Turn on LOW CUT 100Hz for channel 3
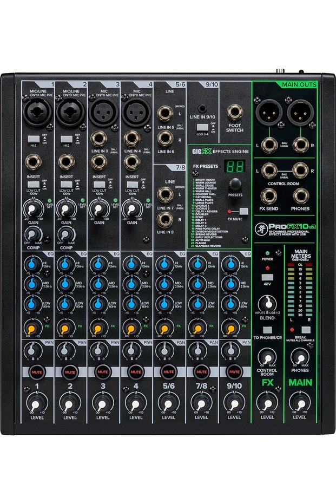 click(x=99, y=185)
